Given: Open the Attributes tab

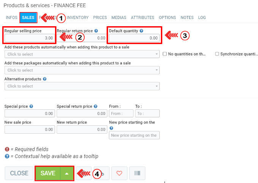Looking at the screenshot, I should click(142, 17).
